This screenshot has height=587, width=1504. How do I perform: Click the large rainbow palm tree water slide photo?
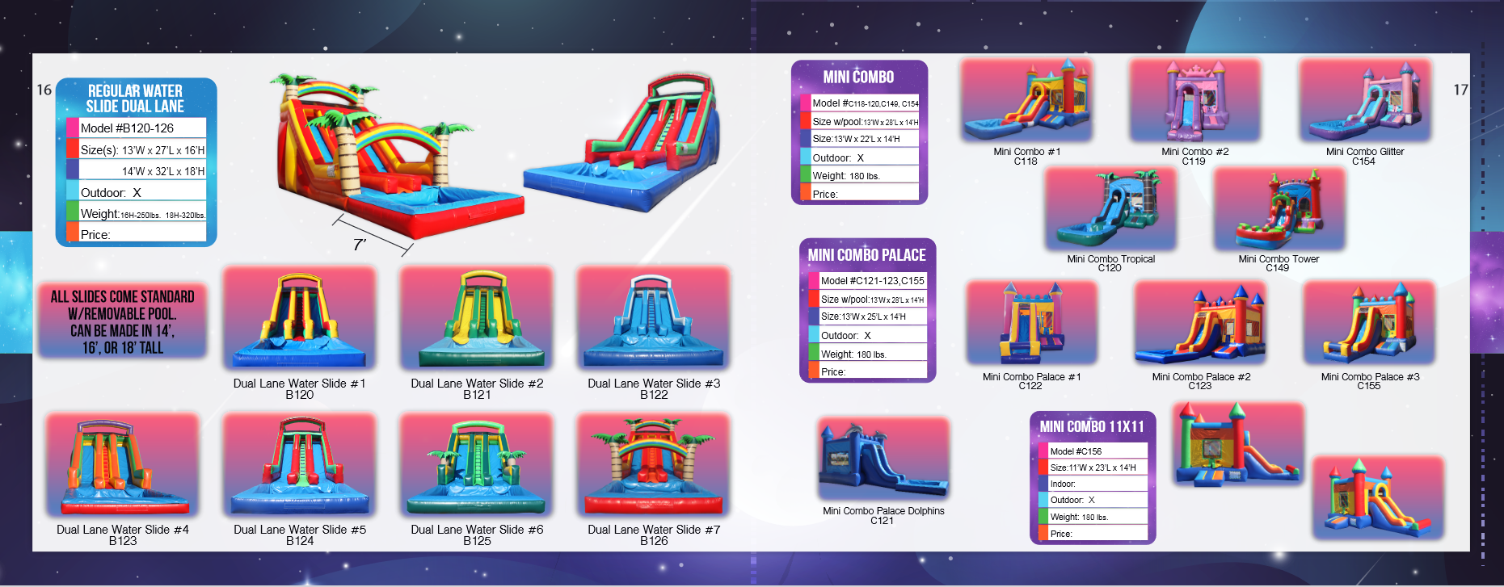(x=396, y=156)
